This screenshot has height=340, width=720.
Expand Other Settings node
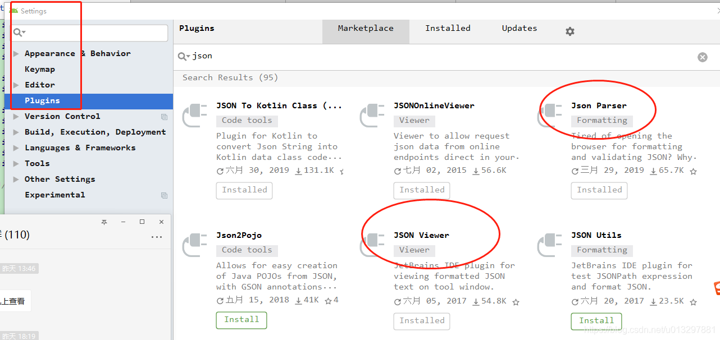[x=16, y=180]
